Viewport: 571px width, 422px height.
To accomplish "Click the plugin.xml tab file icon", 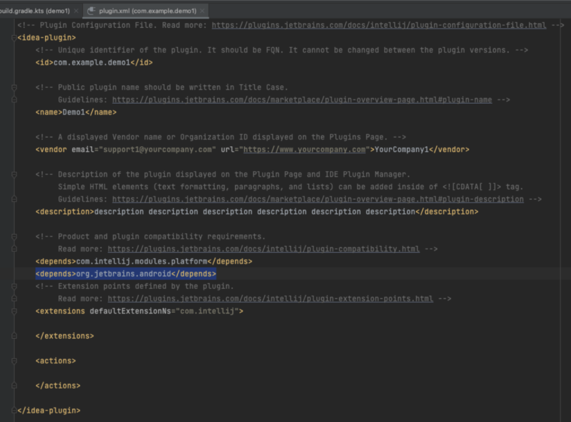I will pyautogui.click(x=91, y=11).
